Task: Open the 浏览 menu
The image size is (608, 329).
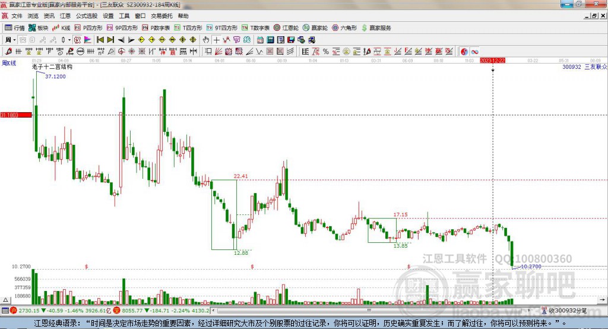Action: pos(33,16)
